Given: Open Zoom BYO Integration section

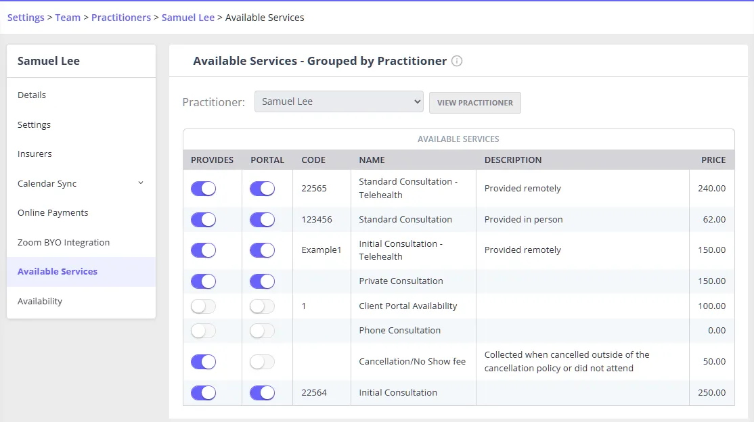Looking at the screenshot, I should pyautogui.click(x=64, y=243).
